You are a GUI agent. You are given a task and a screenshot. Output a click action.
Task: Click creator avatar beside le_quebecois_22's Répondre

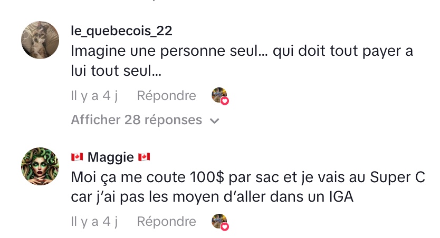(x=219, y=95)
